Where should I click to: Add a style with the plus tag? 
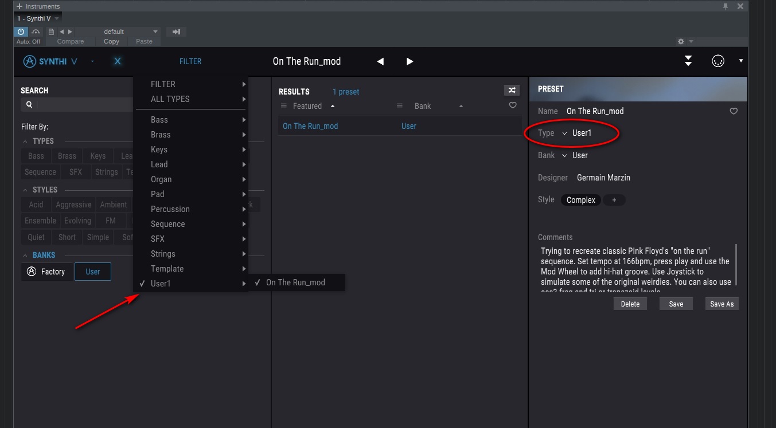pyautogui.click(x=614, y=200)
